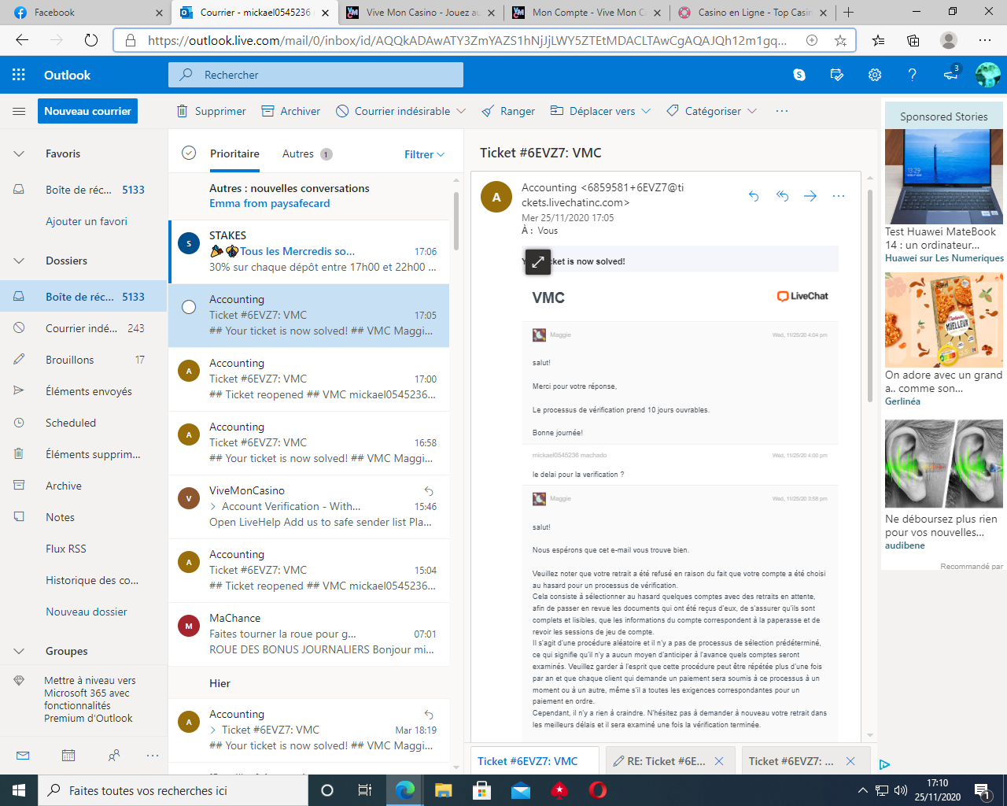Collapse the Favoris section
Viewport: 1007px width, 806px height.
pyautogui.click(x=19, y=153)
